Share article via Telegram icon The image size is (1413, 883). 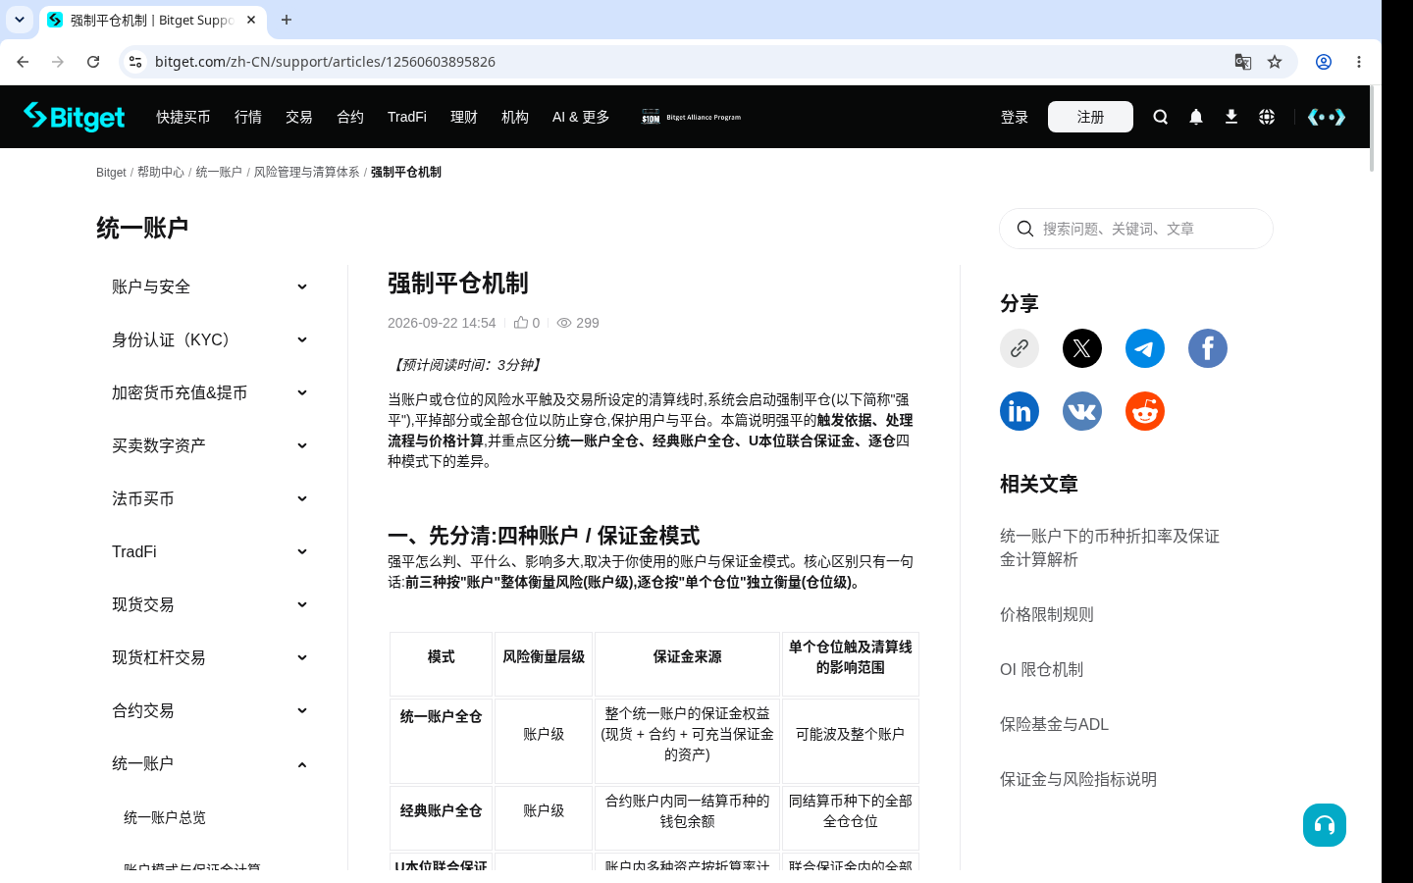(x=1145, y=348)
